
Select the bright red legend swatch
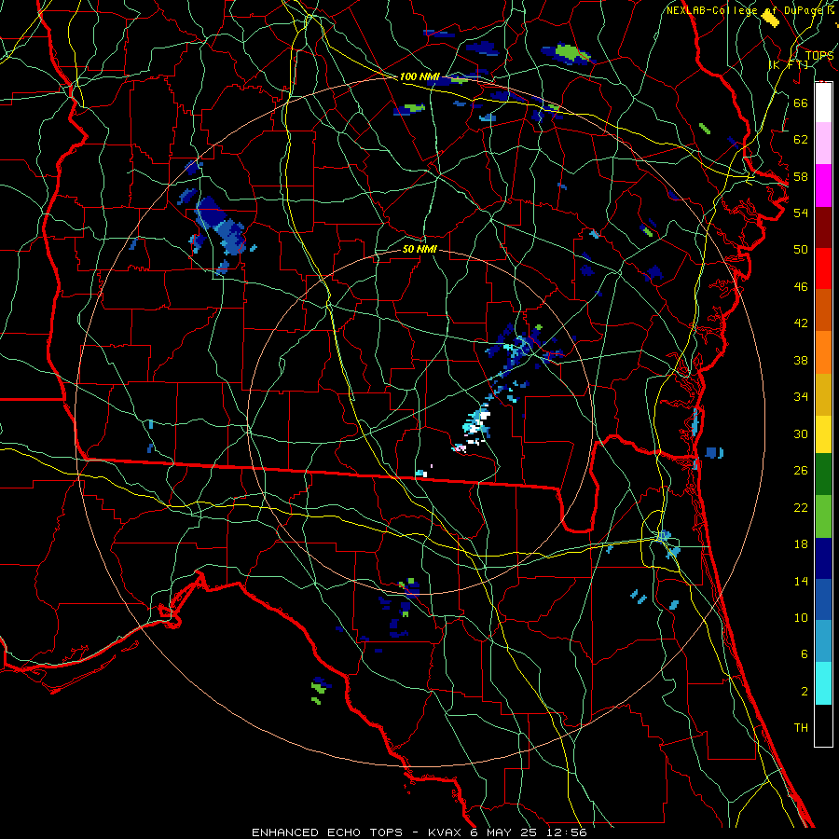823,268
